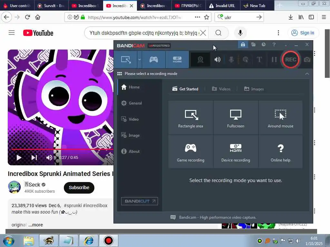
Task: Open the Windows Start orb
Action: pos(8,241)
